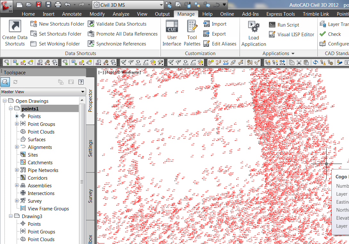Click the [Top] viewport view control
349x244 pixels.
[x=109, y=72]
